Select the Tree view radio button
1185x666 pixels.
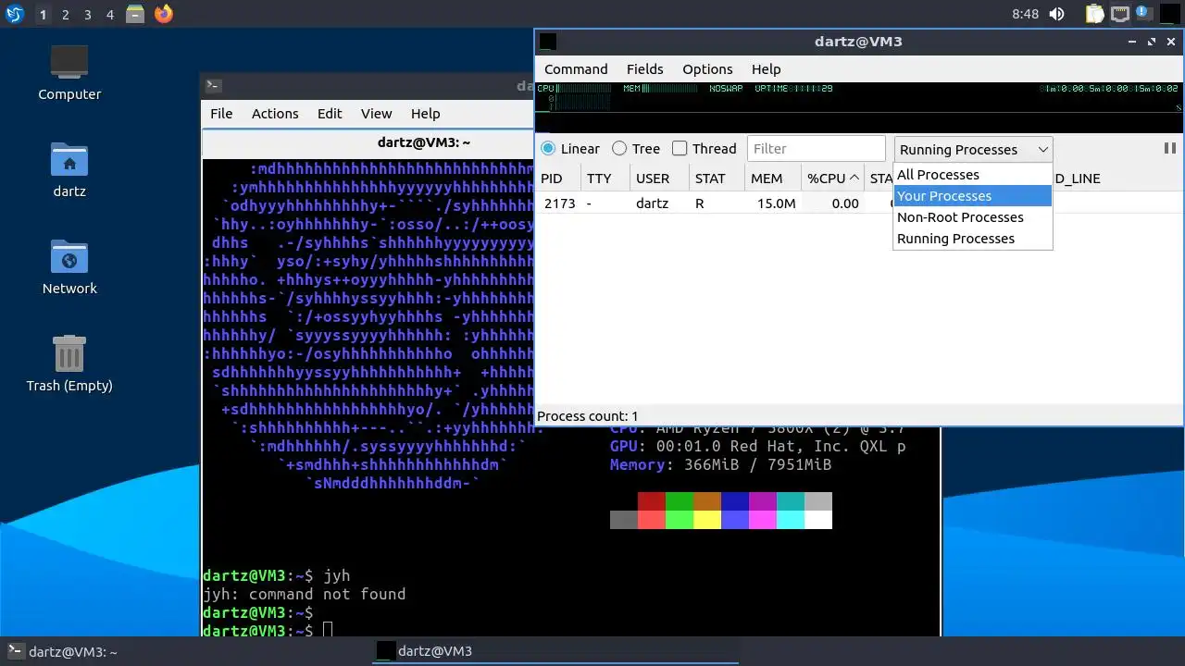coord(636,148)
